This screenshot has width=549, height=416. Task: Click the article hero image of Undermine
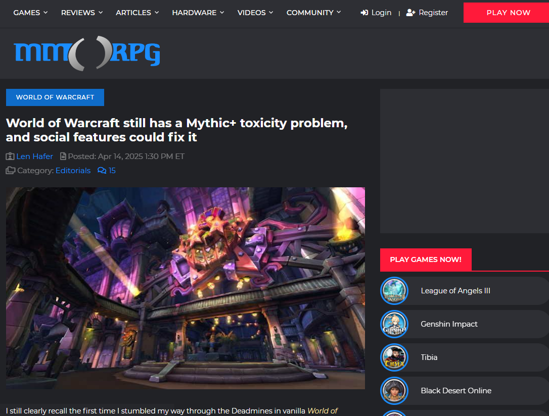pyautogui.click(x=185, y=288)
